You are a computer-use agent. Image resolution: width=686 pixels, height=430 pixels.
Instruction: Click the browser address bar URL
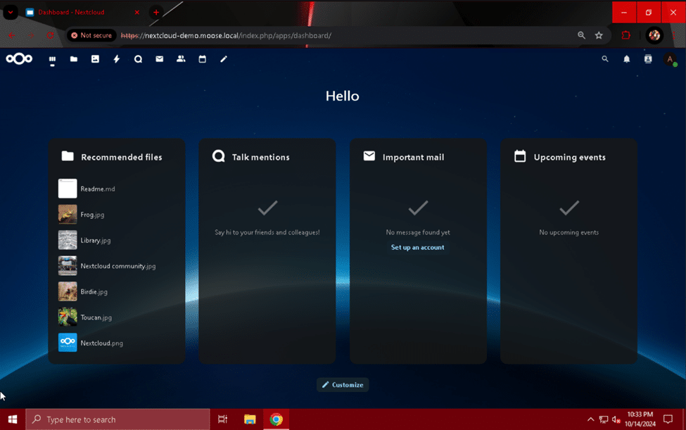[x=226, y=35]
